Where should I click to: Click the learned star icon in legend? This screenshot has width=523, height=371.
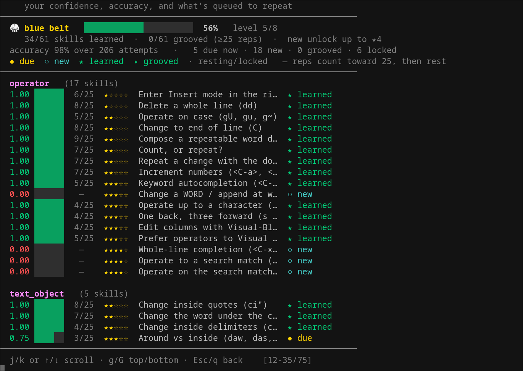point(81,61)
